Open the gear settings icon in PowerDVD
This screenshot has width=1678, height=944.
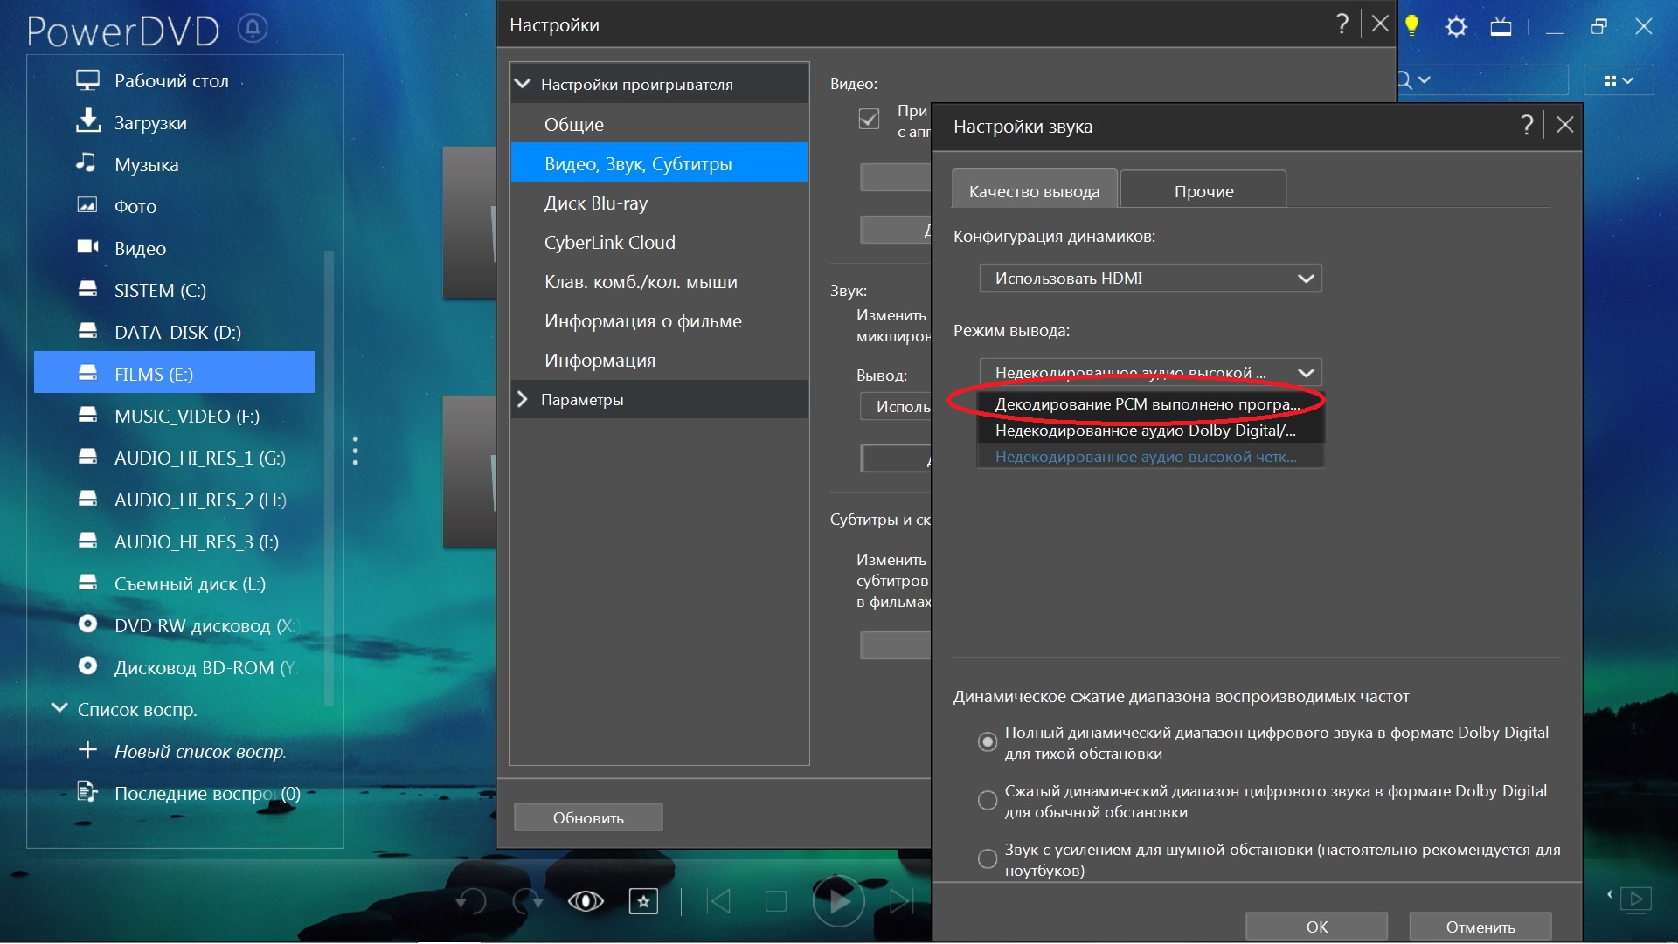1456,27
